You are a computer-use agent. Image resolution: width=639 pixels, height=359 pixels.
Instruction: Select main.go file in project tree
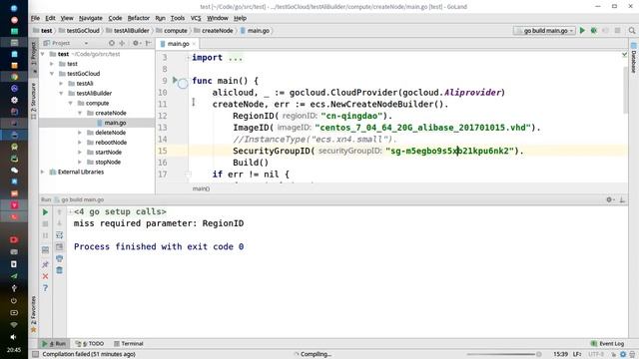tap(115, 123)
